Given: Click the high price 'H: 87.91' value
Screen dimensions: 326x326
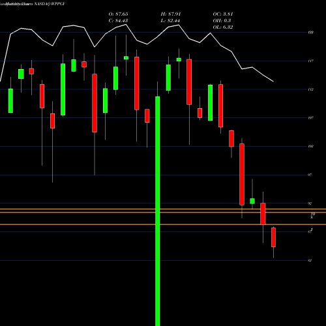Looking at the screenshot, I should pos(171,14).
